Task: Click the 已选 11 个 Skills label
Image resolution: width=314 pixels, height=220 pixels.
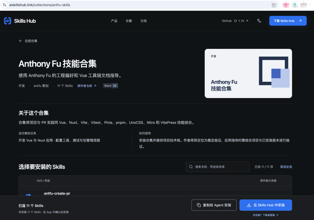Action: pos(31,205)
